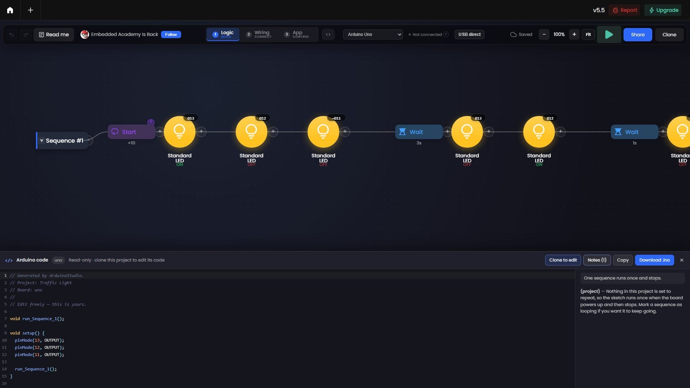Click Download .ino button
The height and width of the screenshot is (388, 690).
point(654,260)
